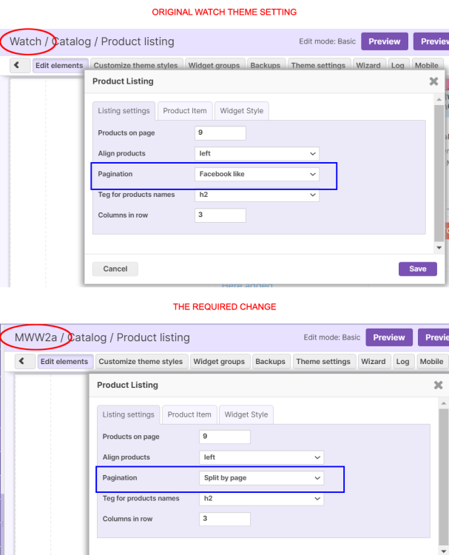The width and height of the screenshot is (449, 555).
Task: Close the Product Listing dialog in MWW2a theme
Action: (x=438, y=385)
